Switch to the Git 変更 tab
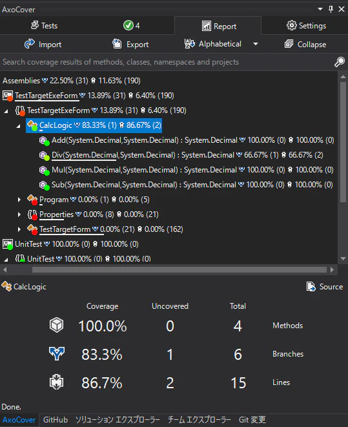The image size is (348, 427). click(x=252, y=420)
